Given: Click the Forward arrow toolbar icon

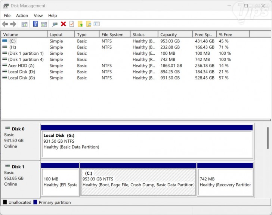Looking at the screenshot, I should [x=13, y=24].
